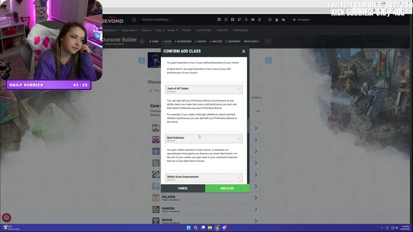Select the Paladin class row

tap(205, 198)
